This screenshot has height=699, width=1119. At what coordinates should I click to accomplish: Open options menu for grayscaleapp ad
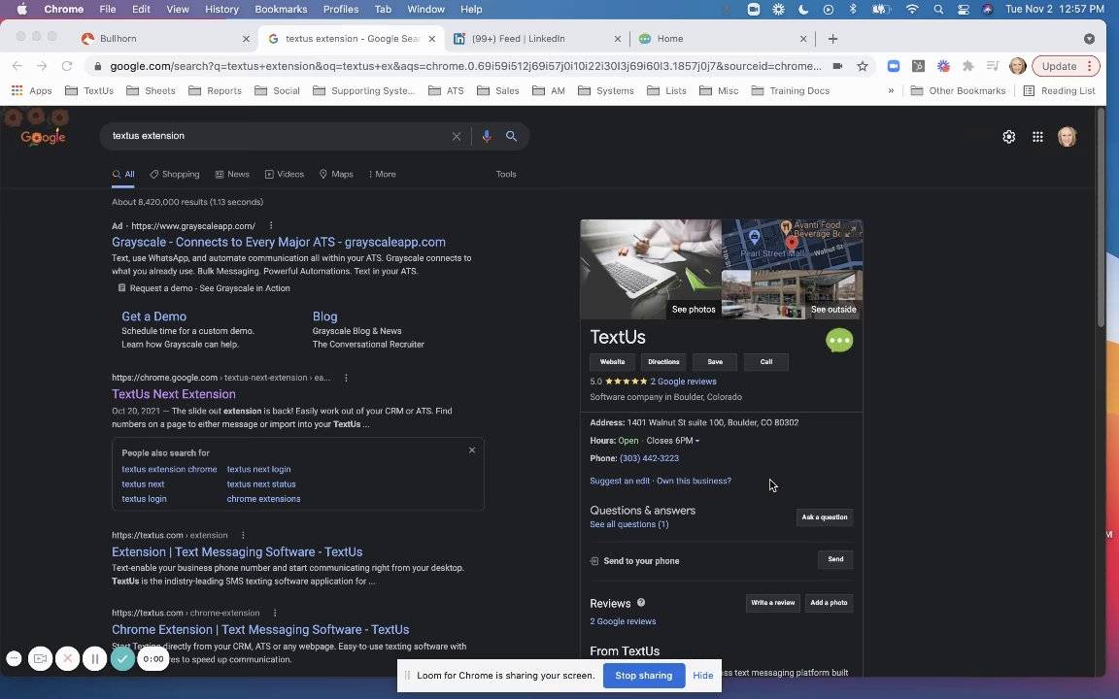click(270, 225)
